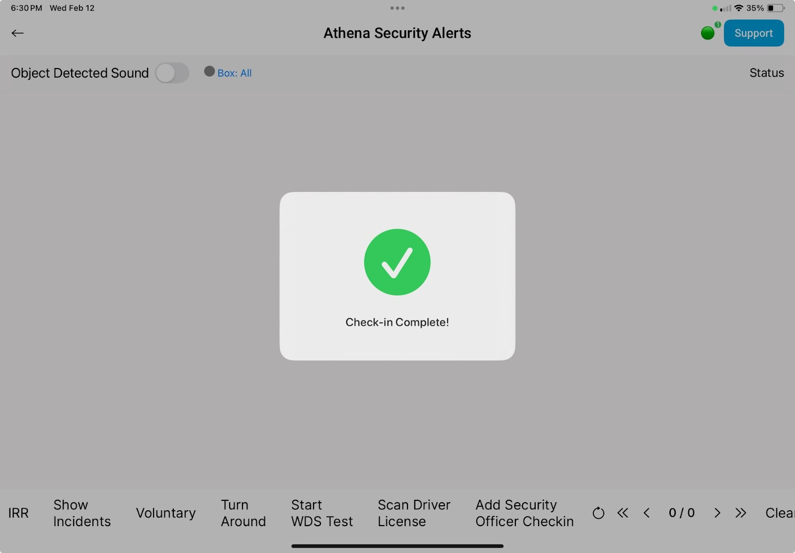Go to previous page chevron
The image size is (795, 553).
click(646, 513)
